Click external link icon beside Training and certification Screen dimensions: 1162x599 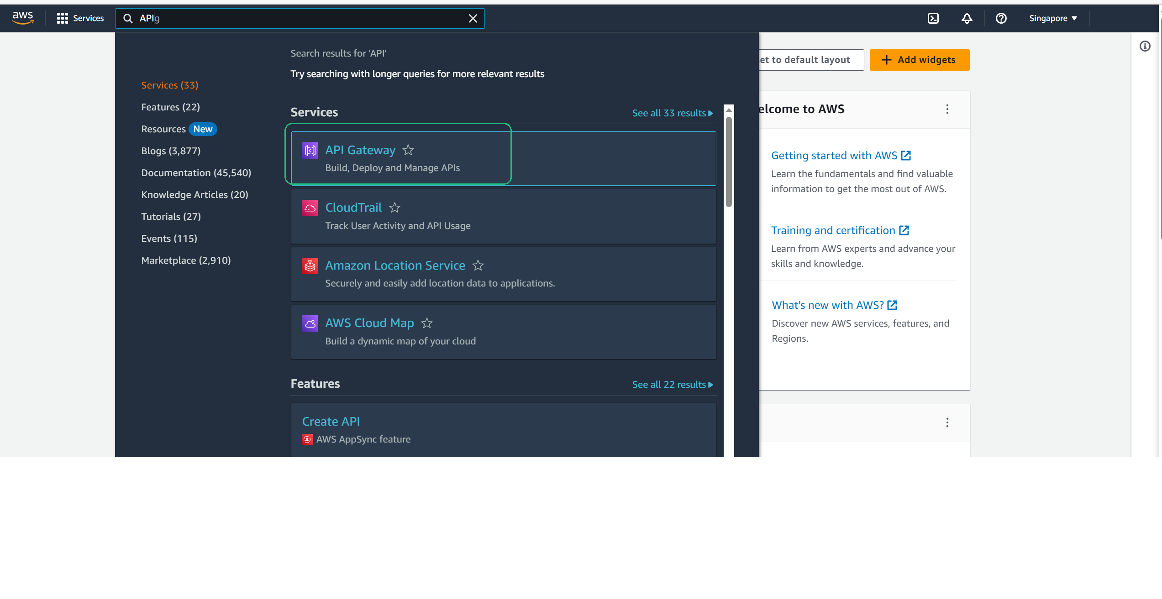coord(904,230)
